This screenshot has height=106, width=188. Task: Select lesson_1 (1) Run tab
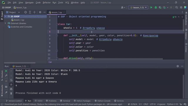pos(21,66)
